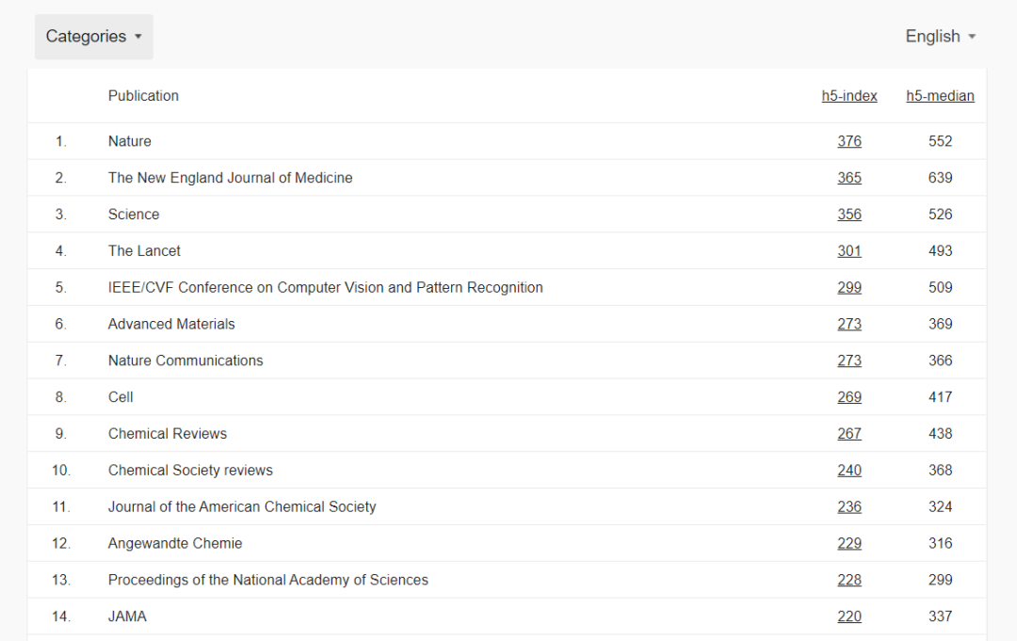Click Chemical Reviews' h5-median value 438
1017x641 pixels.
click(x=940, y=434)
